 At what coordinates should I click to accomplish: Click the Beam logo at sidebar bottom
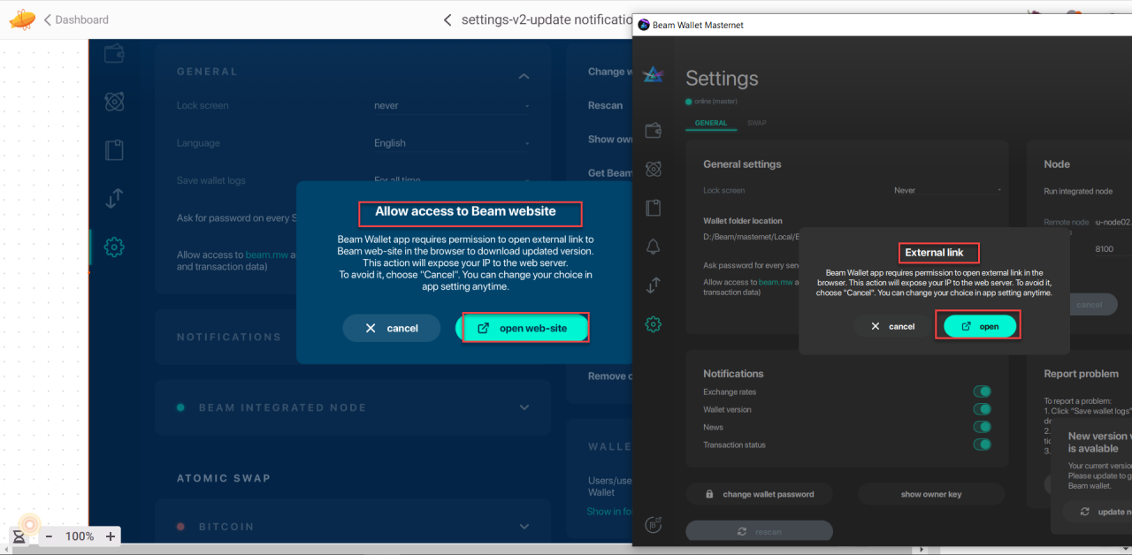click(x=653, y=525)
